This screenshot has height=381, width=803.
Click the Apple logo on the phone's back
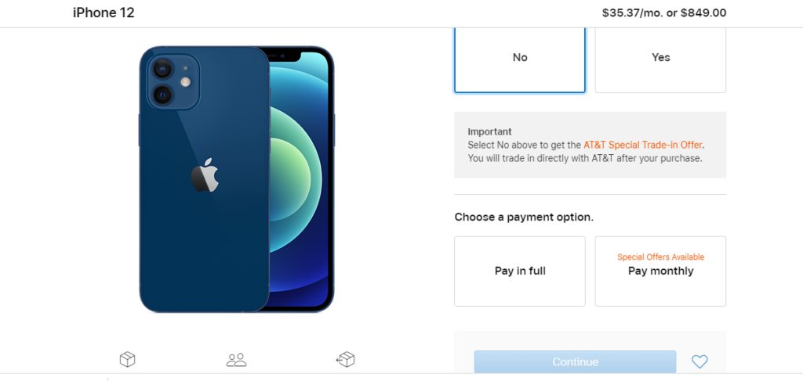(205, 175)
